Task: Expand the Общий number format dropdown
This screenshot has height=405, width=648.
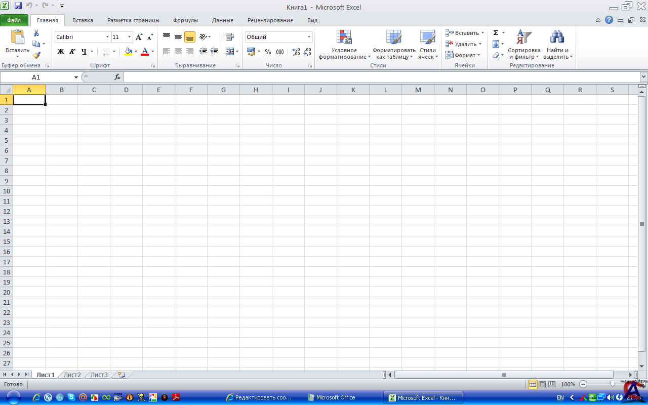Action: pos(309,37)
